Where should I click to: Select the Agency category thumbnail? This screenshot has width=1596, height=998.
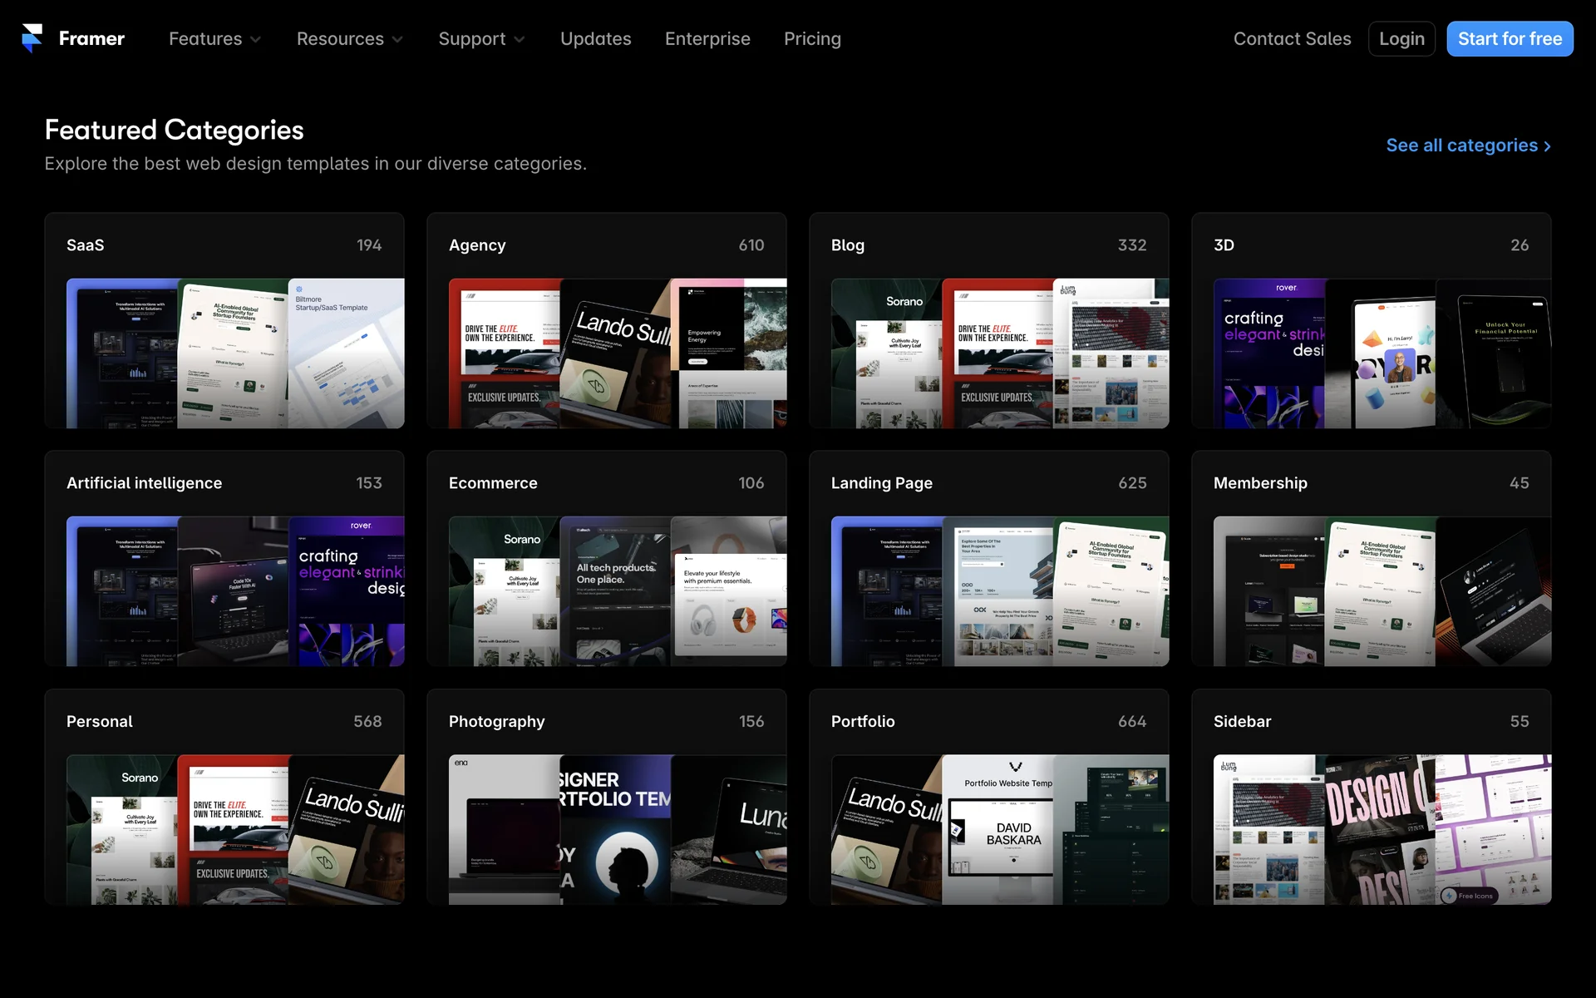pos(617,353)
